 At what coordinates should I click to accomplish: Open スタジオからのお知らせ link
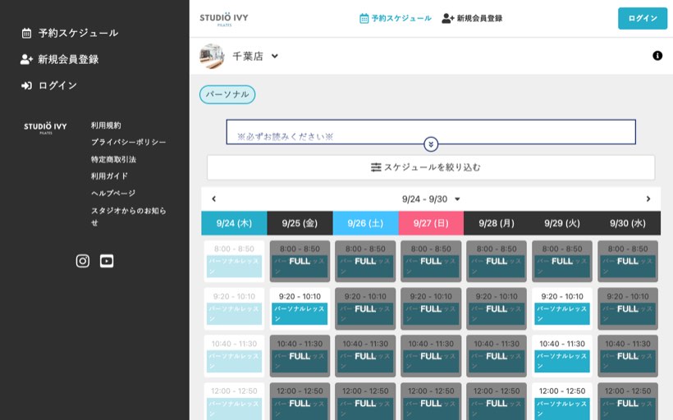click(128, 217)
